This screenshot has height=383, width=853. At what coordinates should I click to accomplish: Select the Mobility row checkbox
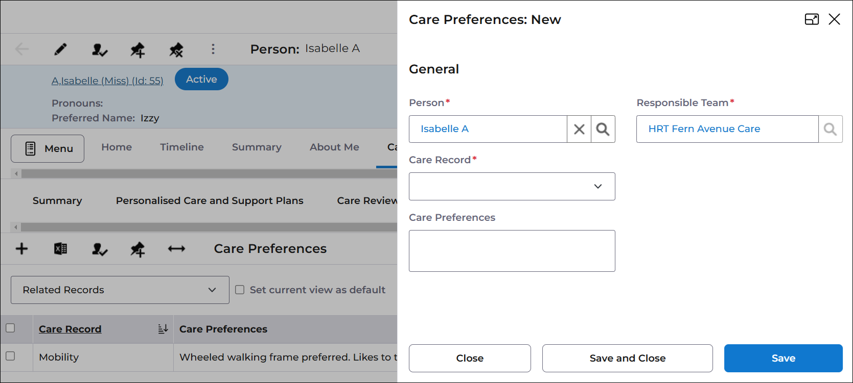coord(10,356)
